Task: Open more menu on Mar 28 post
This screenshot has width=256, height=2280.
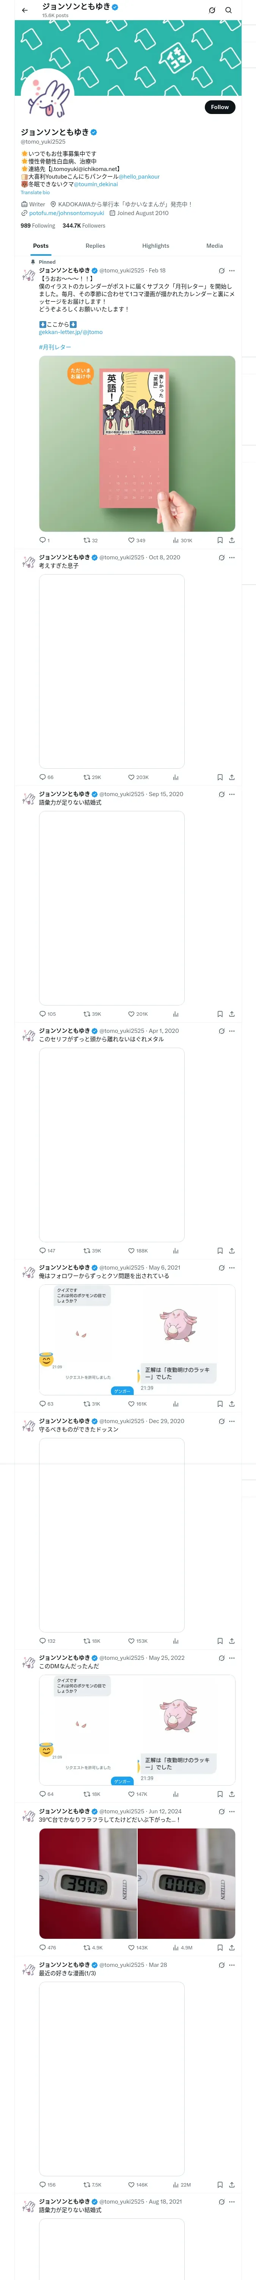Action: click(x=232, y=1989)
